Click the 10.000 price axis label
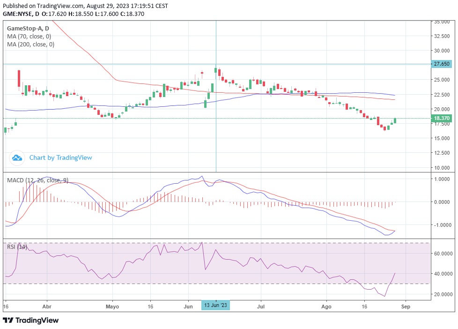This screenshot has height=329, width=458. click(442, 168)
